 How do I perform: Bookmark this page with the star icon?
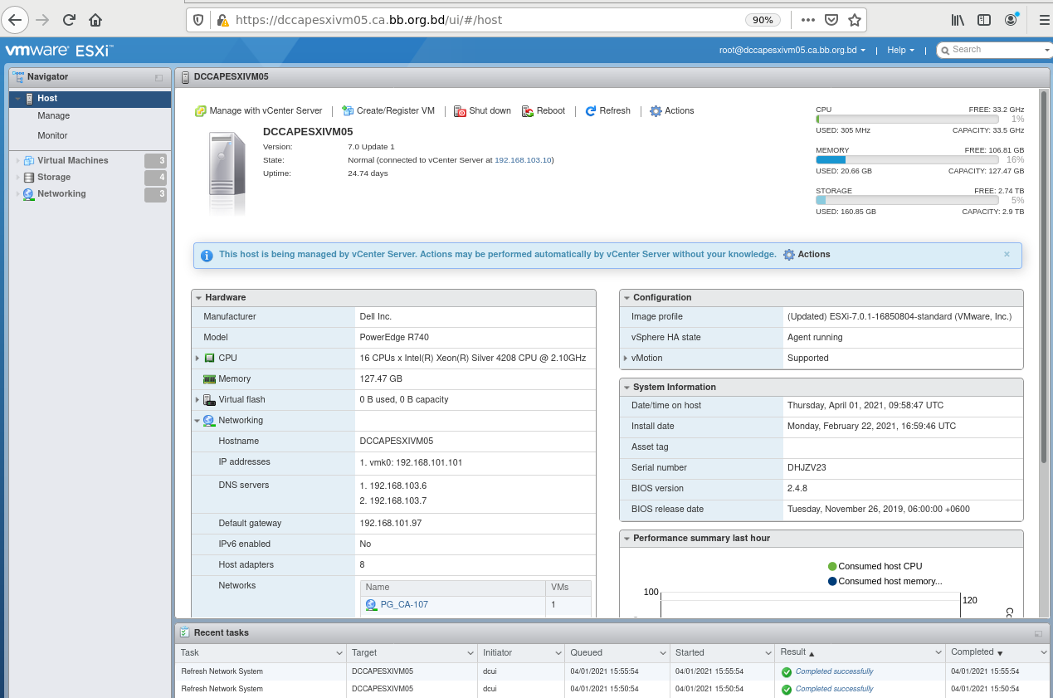pos(855,20)
